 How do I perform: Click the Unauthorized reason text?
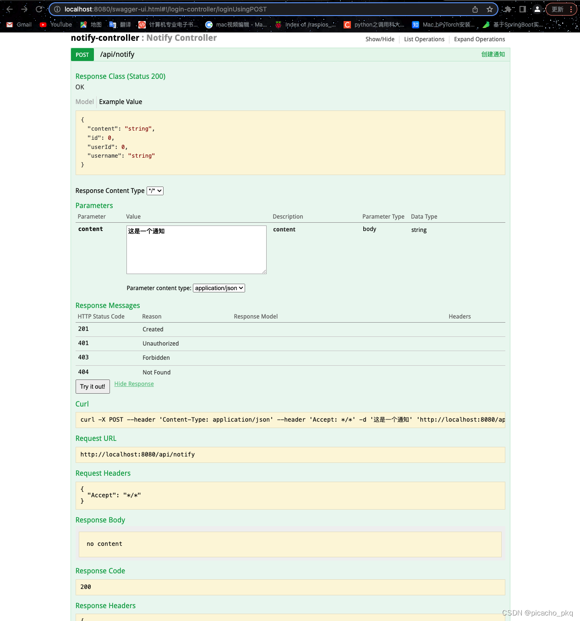161,344
